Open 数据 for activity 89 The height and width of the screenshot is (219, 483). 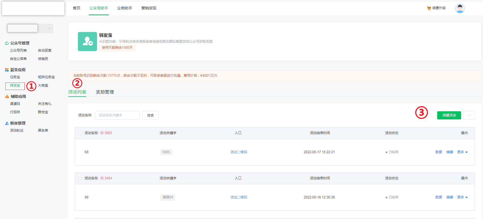439,197
